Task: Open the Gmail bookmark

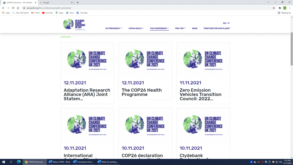Action: coord(35,13)
